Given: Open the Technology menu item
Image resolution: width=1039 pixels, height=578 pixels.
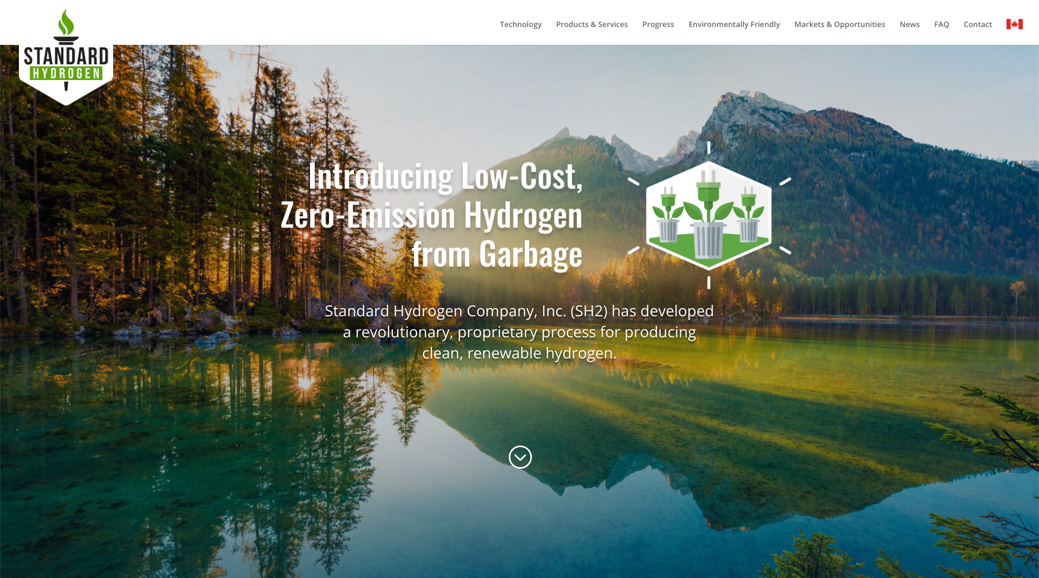Looking at the screenshot, I should 521,24.
